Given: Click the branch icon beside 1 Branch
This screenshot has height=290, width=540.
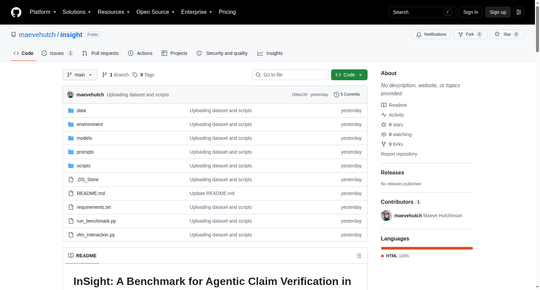Looking at the screenshot, I should (105, 75).
